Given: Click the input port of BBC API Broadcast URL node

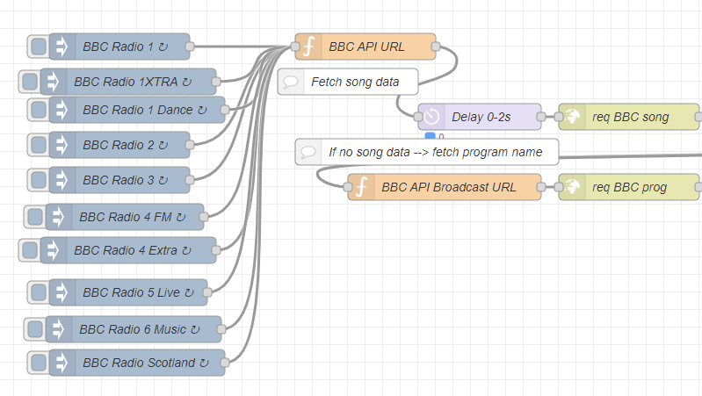Looking at the screenshot, I should (348, 187).
